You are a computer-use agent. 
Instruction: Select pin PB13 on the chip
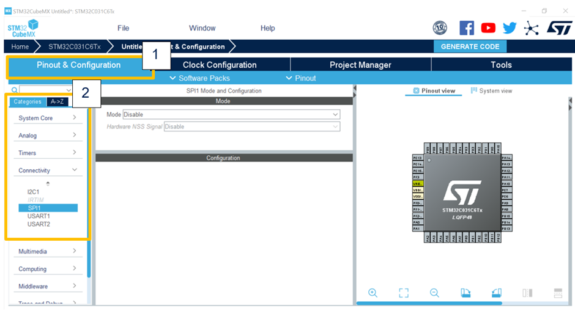click(x=506, y=229)
